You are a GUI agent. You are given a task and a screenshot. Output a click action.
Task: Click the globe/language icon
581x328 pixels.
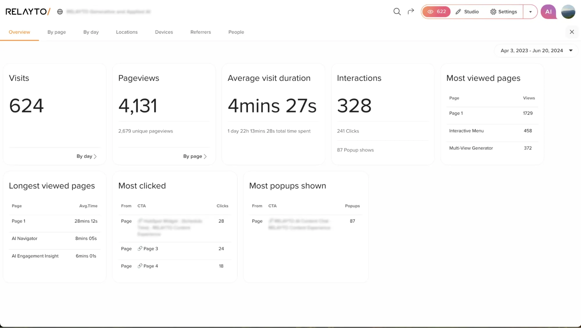(x=60, y=12)
